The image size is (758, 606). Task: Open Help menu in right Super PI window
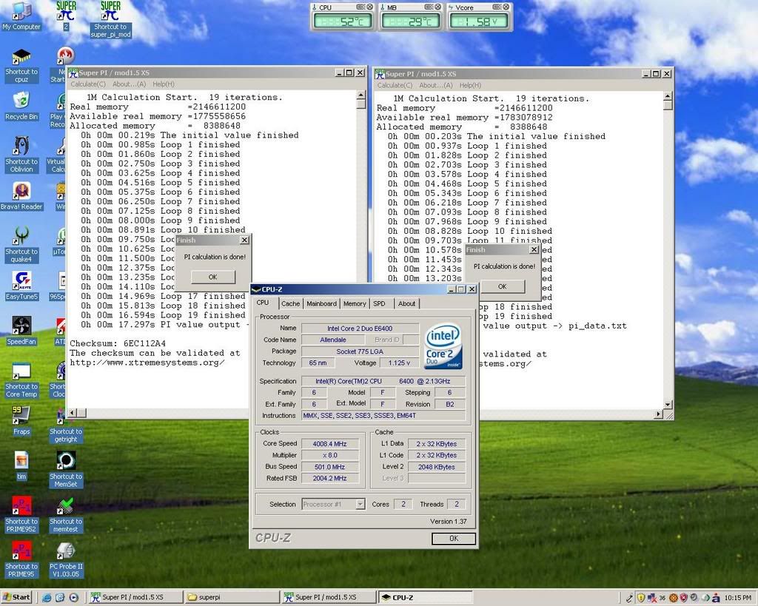point(470,85)
